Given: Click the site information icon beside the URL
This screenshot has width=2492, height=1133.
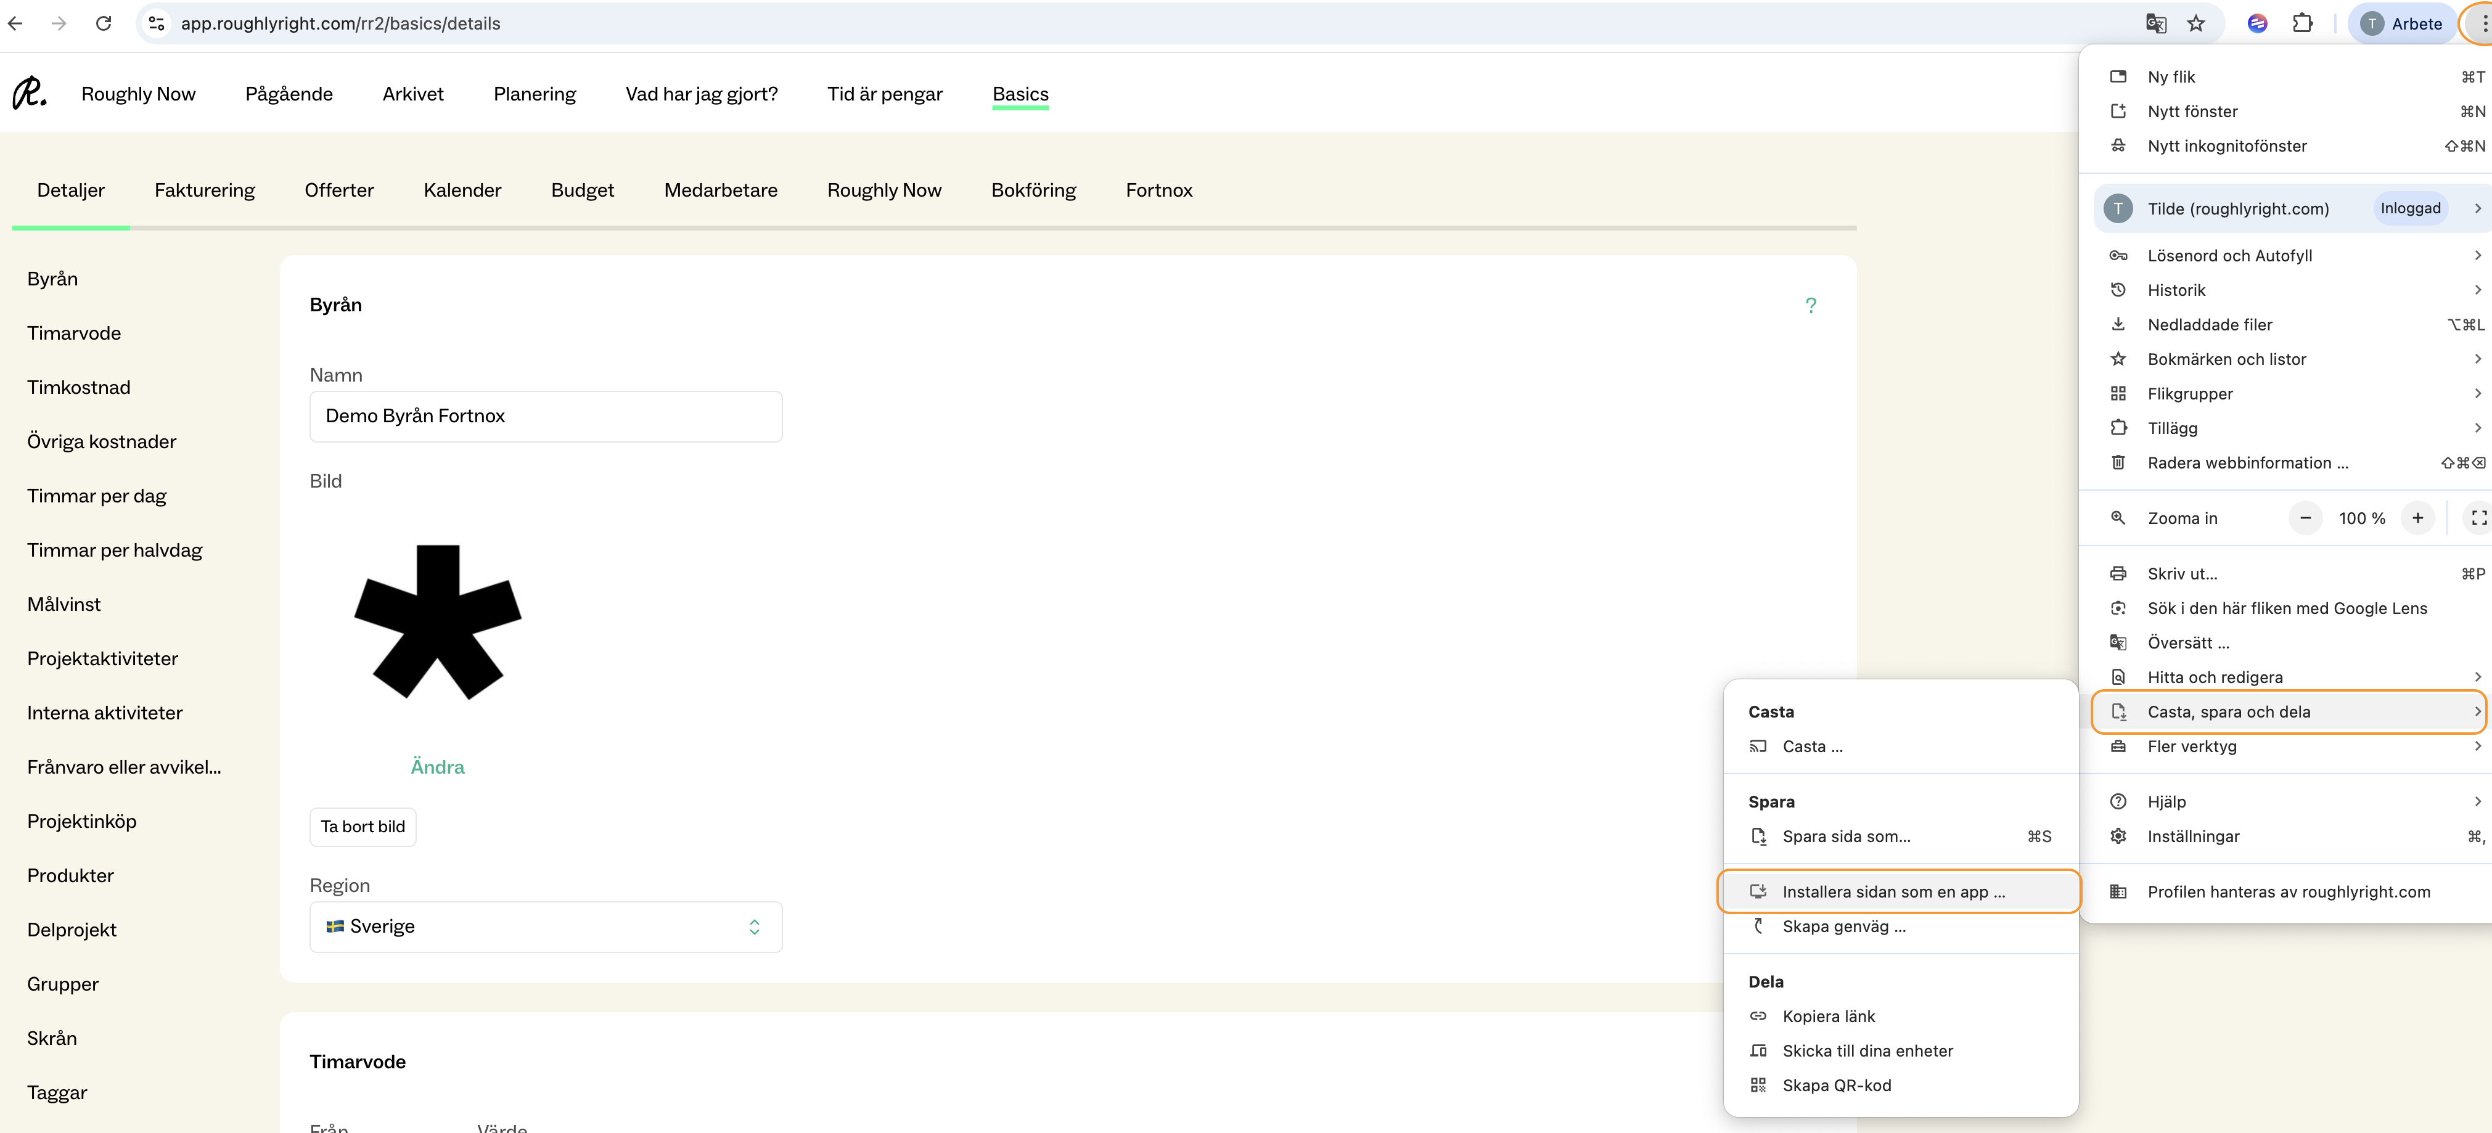Looking at the screenshot, I should (157, 23).
